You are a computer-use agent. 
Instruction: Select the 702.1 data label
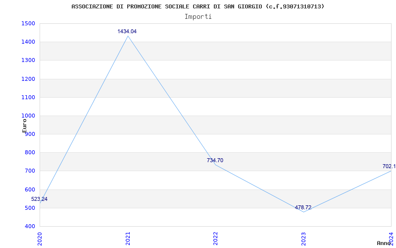pyautogui.click(x=389, y=166)
